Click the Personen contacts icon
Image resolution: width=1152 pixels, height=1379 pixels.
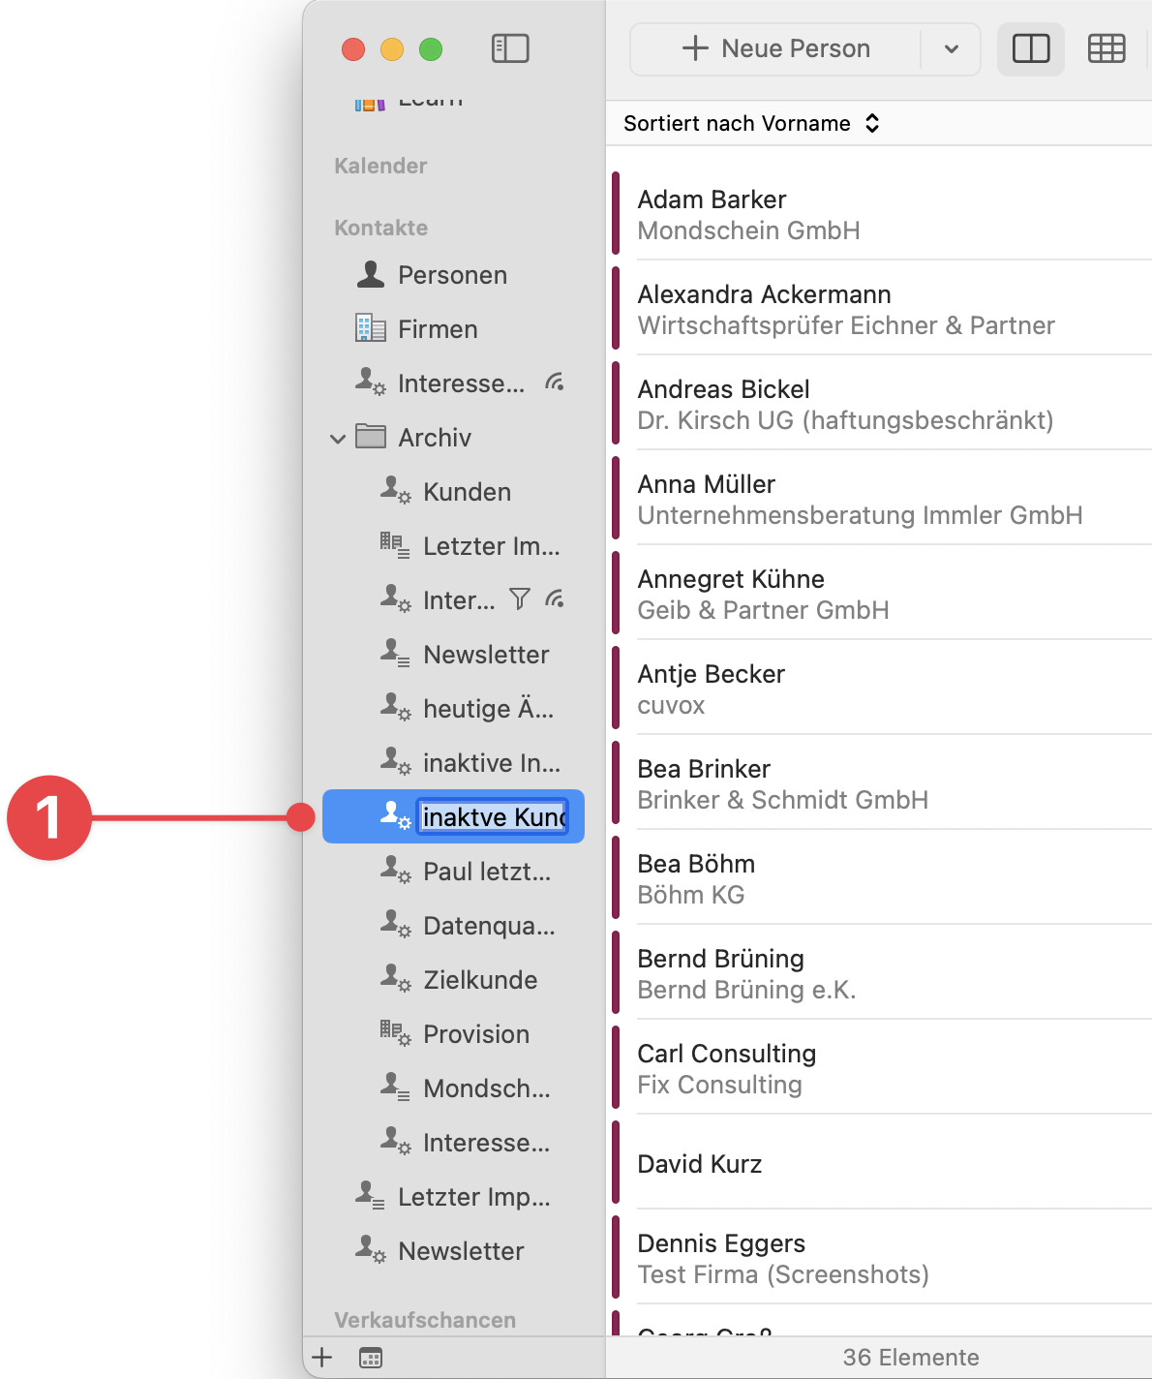369,274
